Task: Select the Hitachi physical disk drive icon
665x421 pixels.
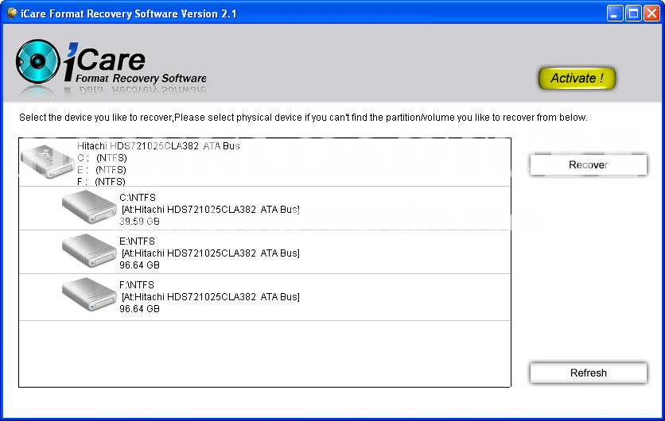Action: tap(48, 161)
